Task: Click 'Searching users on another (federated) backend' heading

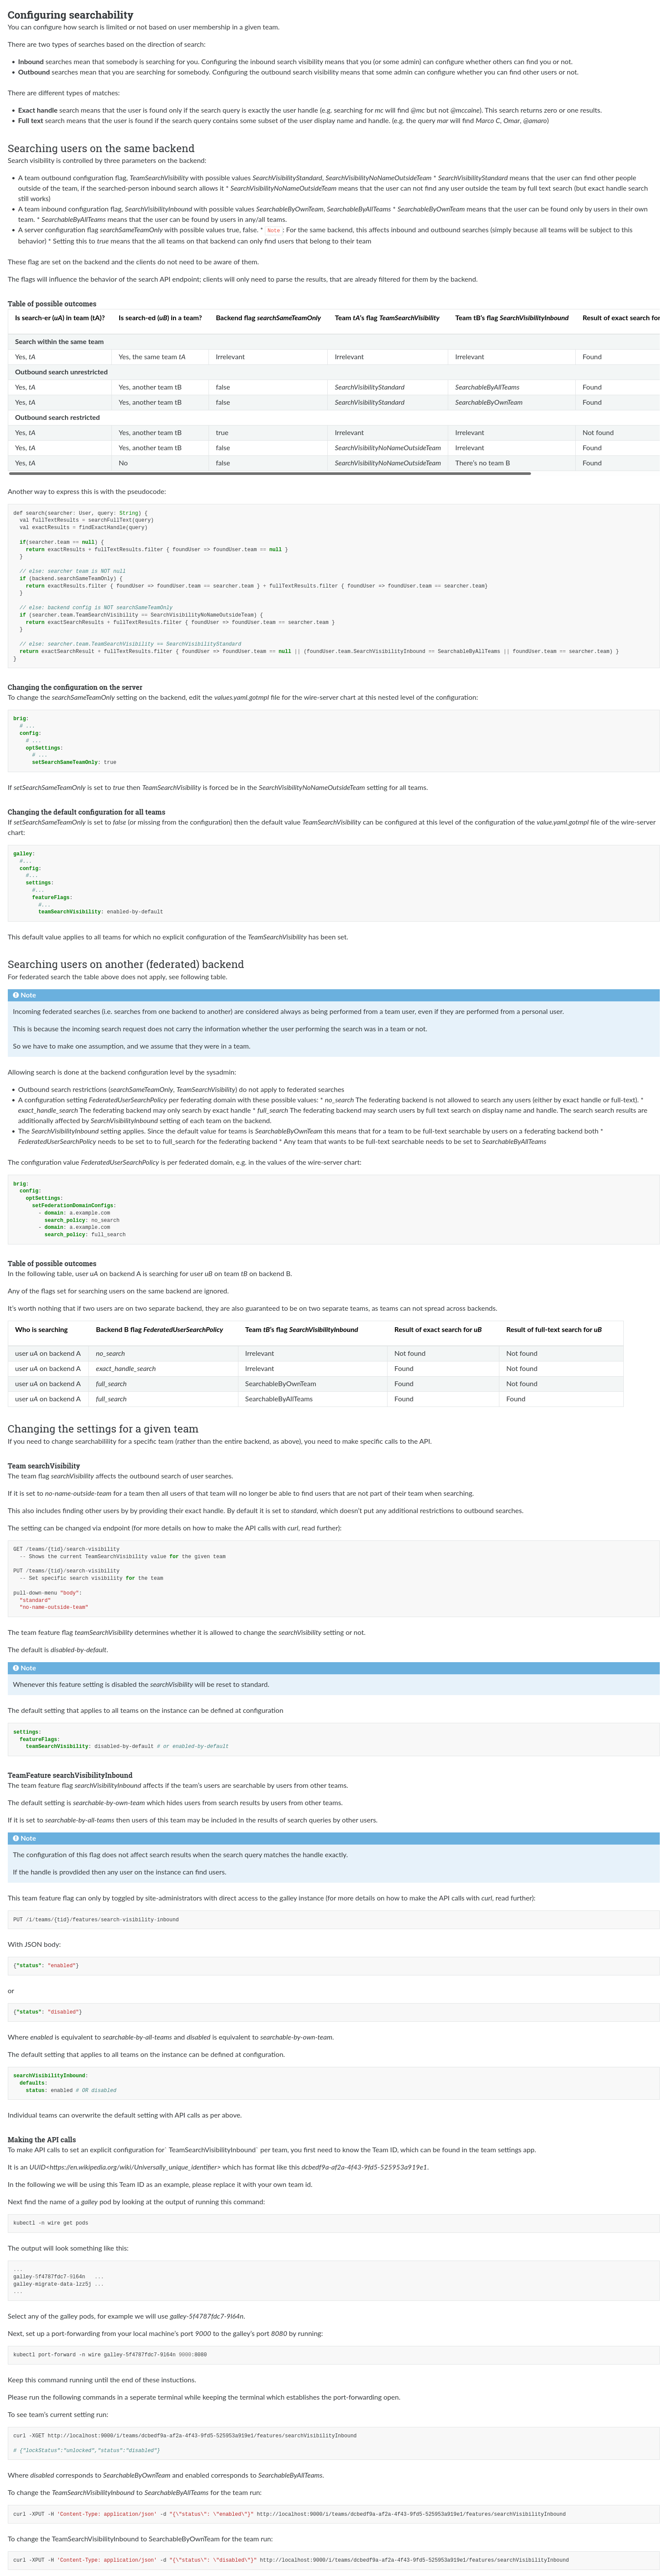Action: [126, 964]
